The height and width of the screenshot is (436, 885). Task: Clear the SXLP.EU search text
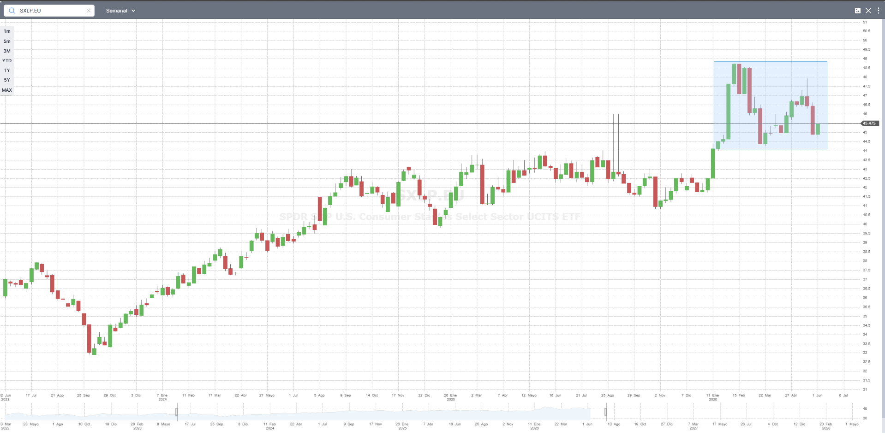tap(89, 11)
